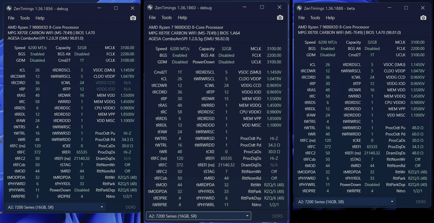
Task: Click 'tREFI (ns)' value 21140.32 in the 1860 window
Action: point(226,165)
